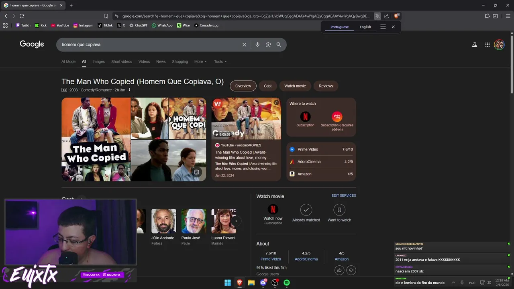The width and height of the screenshot is (514, 289).
Task: Open the Kick bookmark
Action: coord(41,25)
